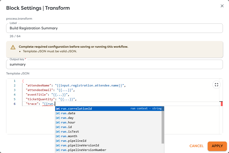This screenshot has height=153, width=229.
Task: Click the "attendeeEmail" key on line 3
Action: click(39, 90)
